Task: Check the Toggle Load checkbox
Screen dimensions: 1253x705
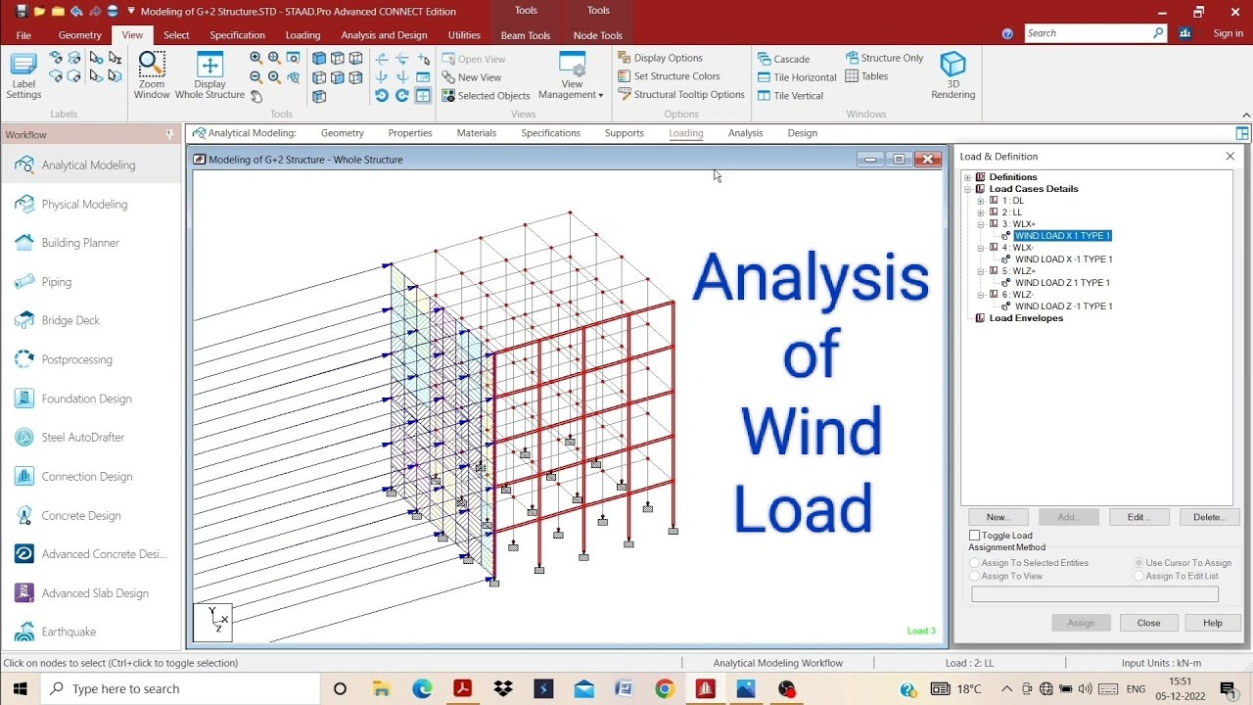Action: point(974,536)
